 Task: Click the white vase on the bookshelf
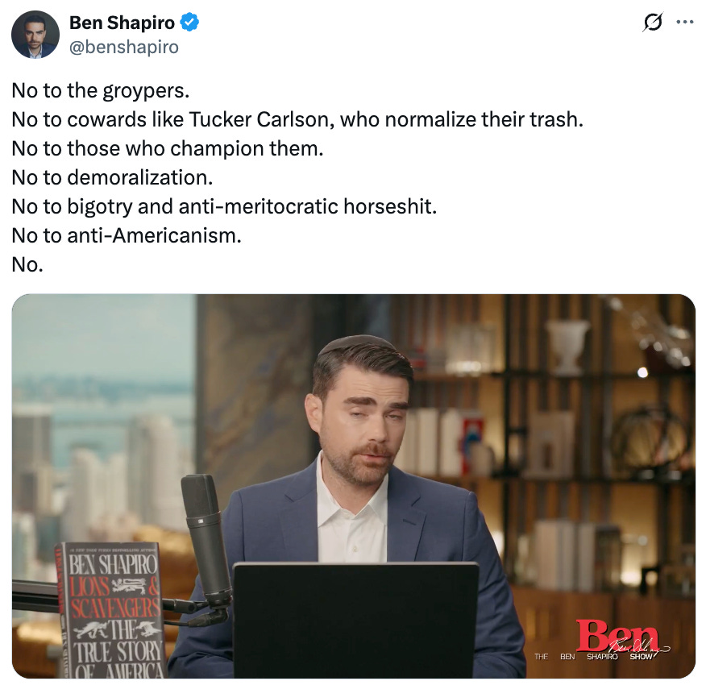[567, 347]
